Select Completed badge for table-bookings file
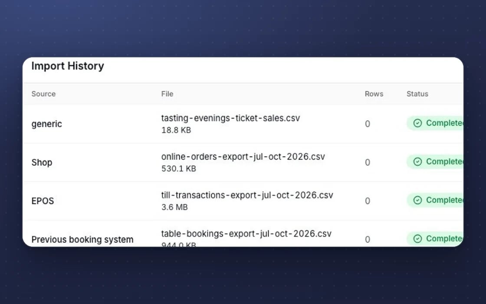The height and width of the screenshot is (304, 486). point(435,238)
